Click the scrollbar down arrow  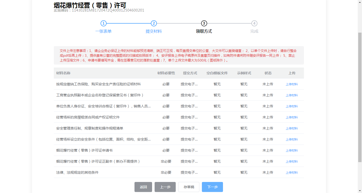pos(360,191)
